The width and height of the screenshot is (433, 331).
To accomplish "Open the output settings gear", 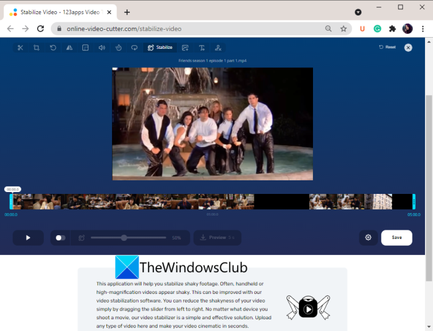I will 368,238.
